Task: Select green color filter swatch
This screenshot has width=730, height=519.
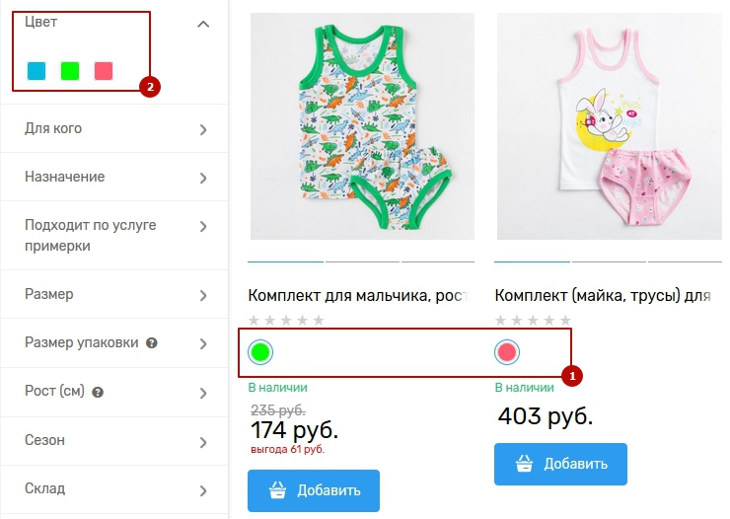Action: tap(70, 71)
